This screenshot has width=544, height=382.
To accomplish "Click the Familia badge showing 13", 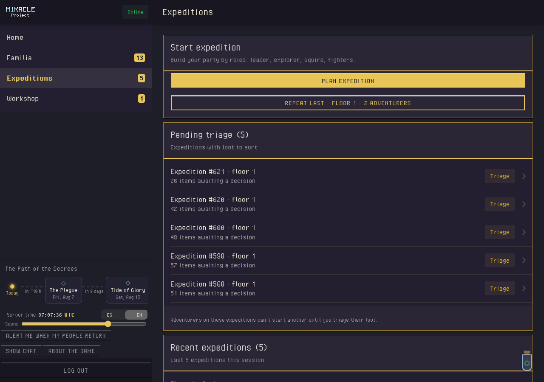I will tap(139, 58).
